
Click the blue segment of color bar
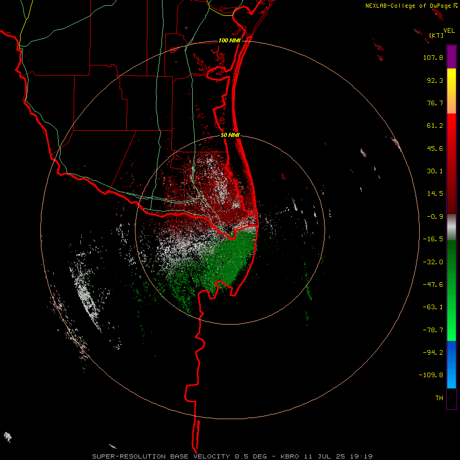tap(451, 364)
